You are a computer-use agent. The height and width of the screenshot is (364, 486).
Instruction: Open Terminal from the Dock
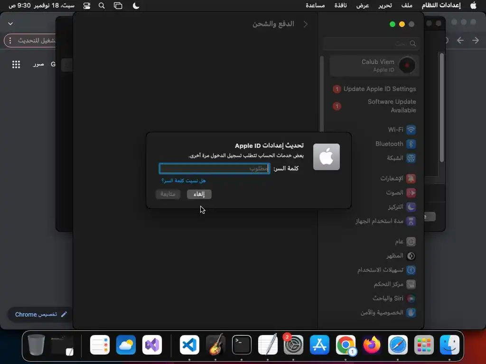pyautogui.click(x=242, y=345)
